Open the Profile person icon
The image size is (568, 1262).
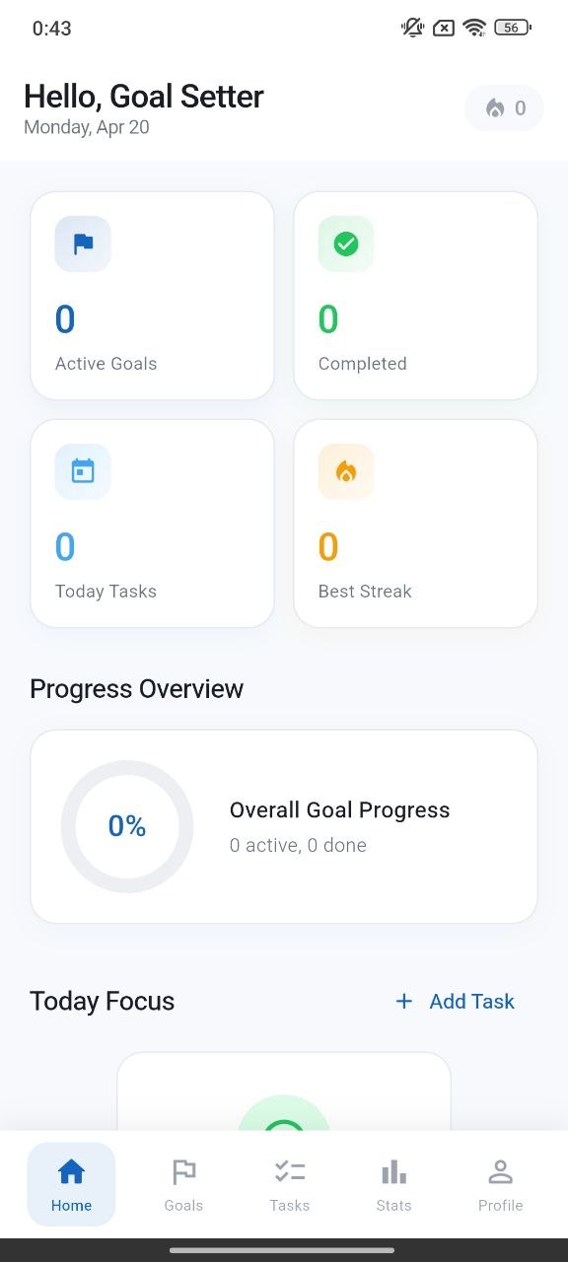[500, 1171]
